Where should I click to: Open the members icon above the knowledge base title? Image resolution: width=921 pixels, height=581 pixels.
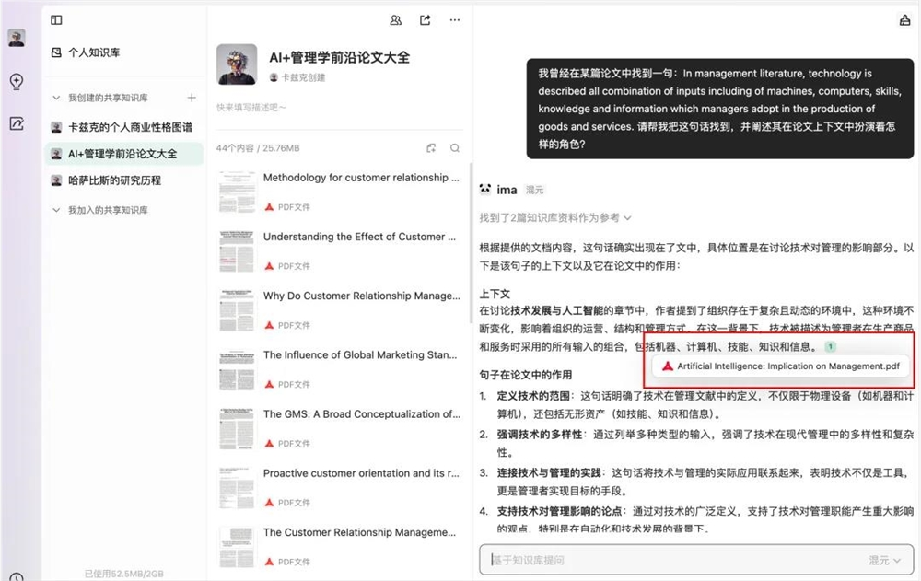(x=394, y=19)
